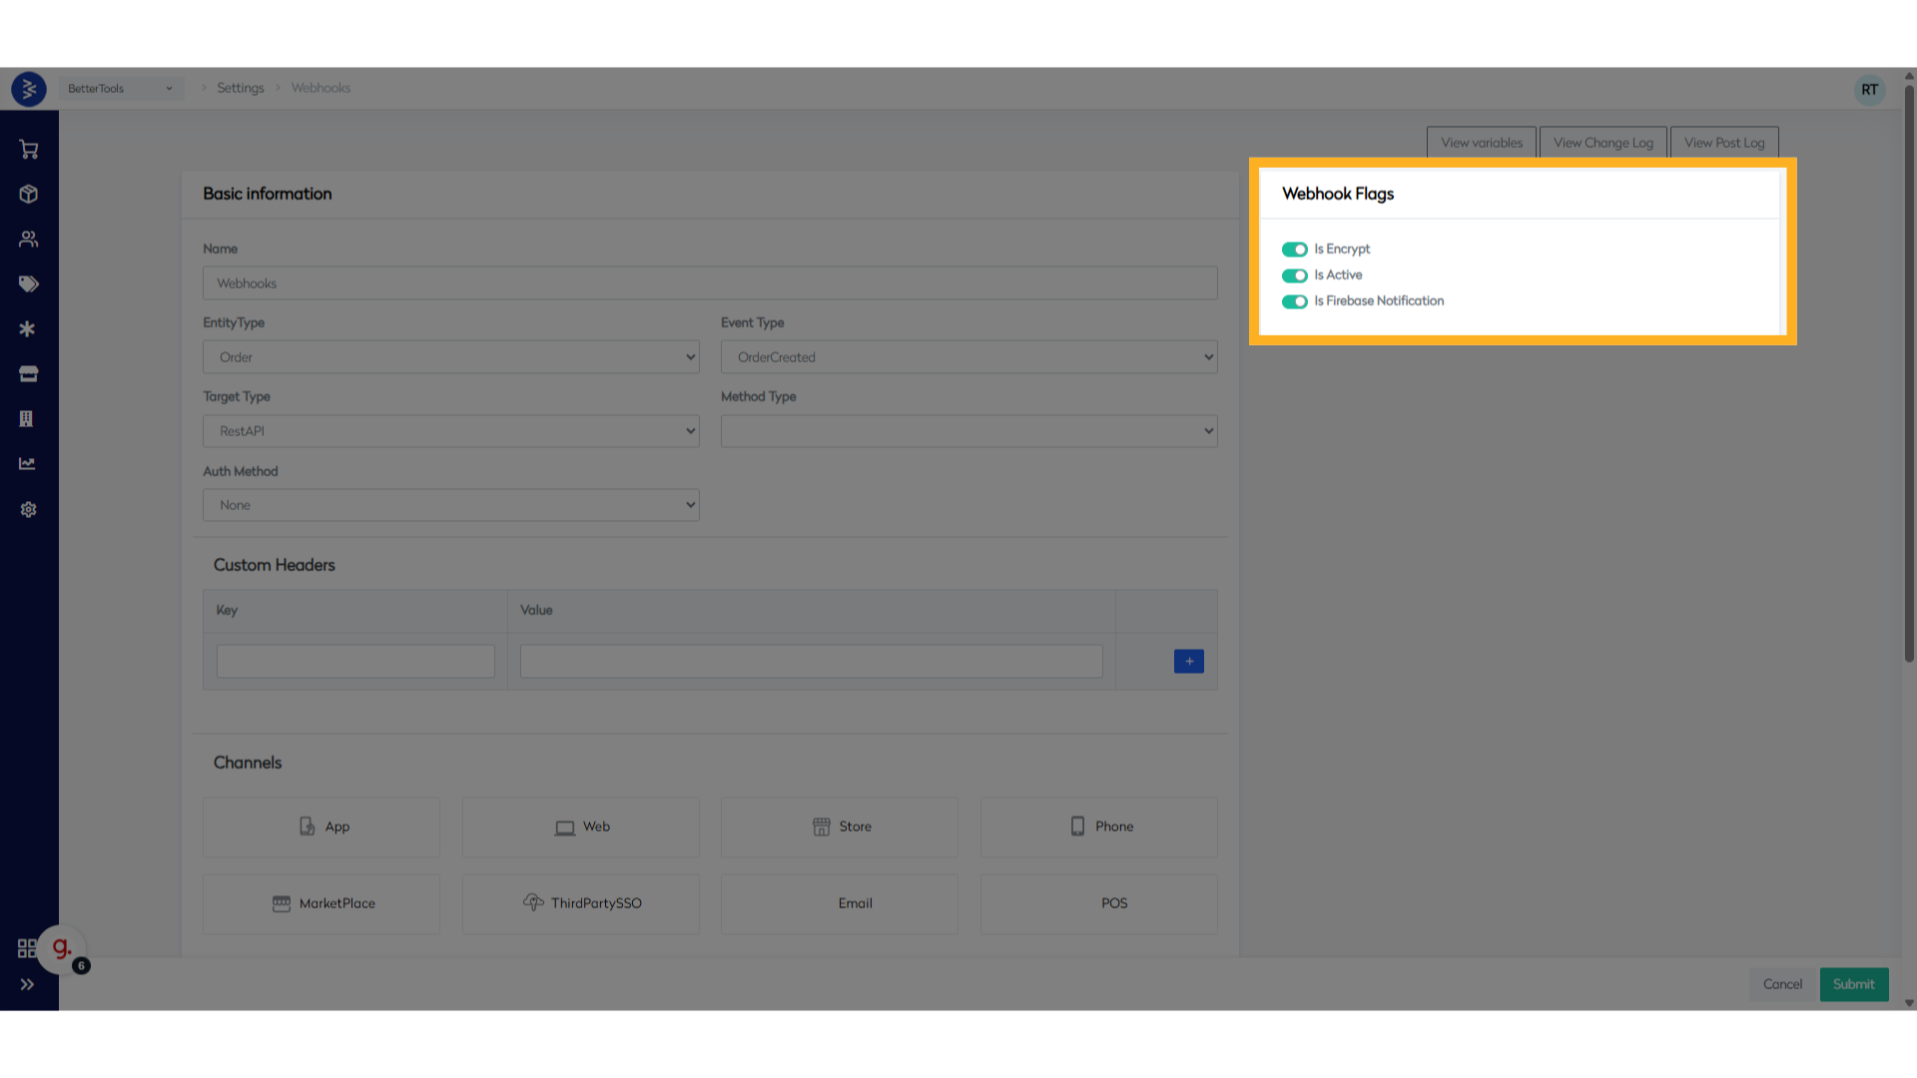Click the red notification badge showing 6
The height and width of the screenshot is (1078, 1917).
[81, 965]
